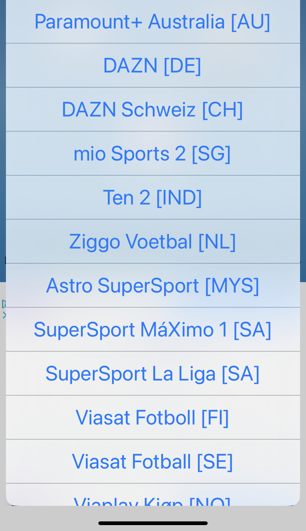Tap mio Sports 2 [SG]
306x531 pixels.
pos(153,153)
